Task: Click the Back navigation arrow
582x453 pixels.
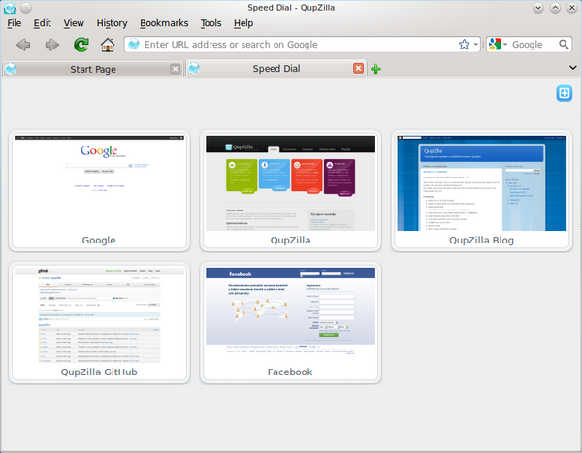Action: tap(23, 45)
